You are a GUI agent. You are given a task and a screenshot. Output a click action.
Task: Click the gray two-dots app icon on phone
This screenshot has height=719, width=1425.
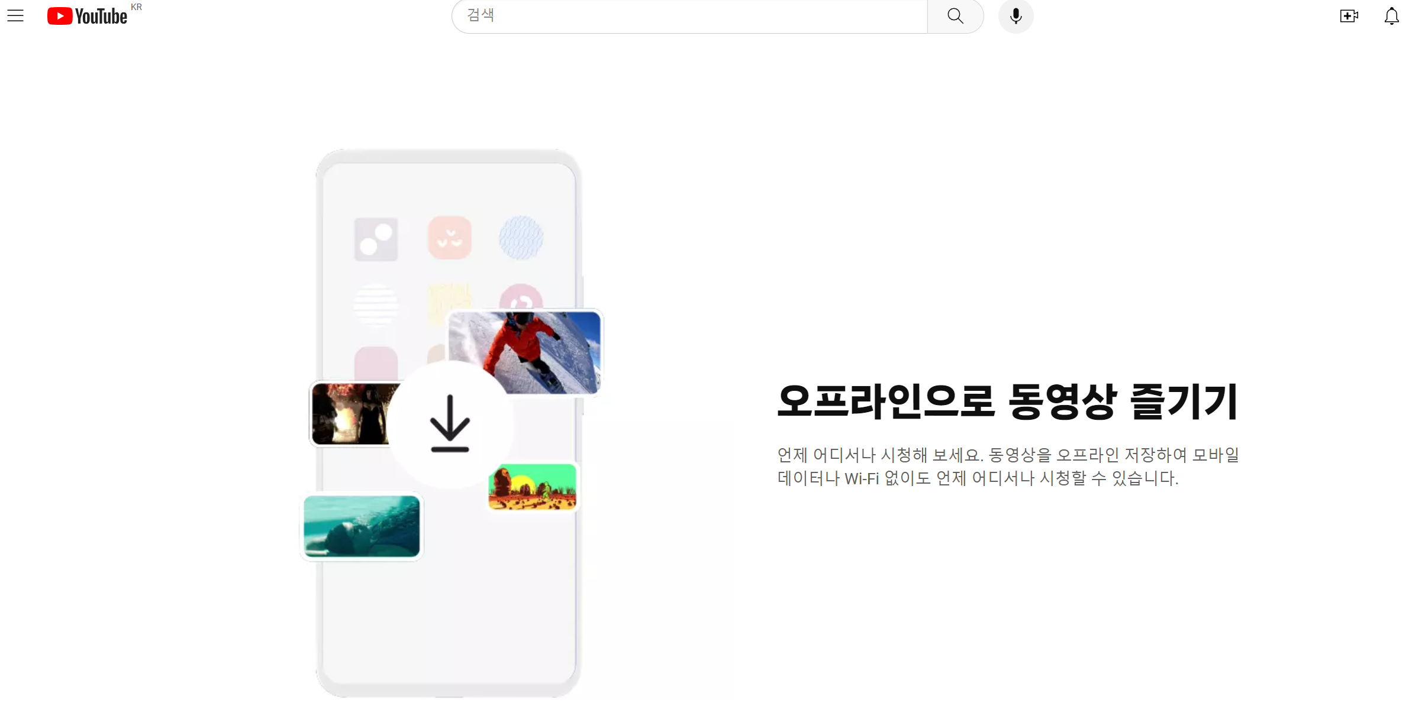(x=376, y=239)
